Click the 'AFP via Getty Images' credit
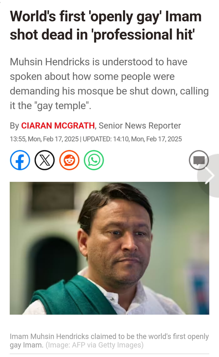The height and width of the screenshot is (357, 219). (95, 345)
